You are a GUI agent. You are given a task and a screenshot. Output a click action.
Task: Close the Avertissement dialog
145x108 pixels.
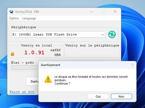(x=133, y=65)
